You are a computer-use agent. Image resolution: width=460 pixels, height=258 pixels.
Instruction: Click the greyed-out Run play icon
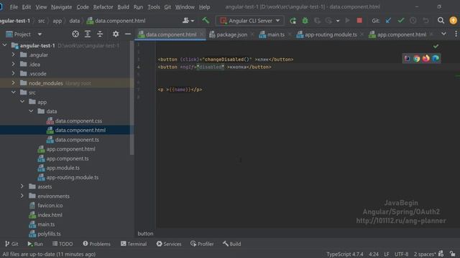[348, 21]
